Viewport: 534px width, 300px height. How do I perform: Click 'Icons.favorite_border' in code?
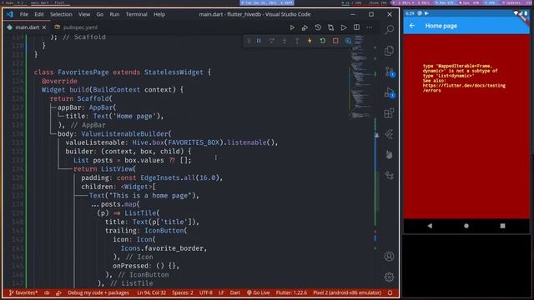click(x=164, y=248)
